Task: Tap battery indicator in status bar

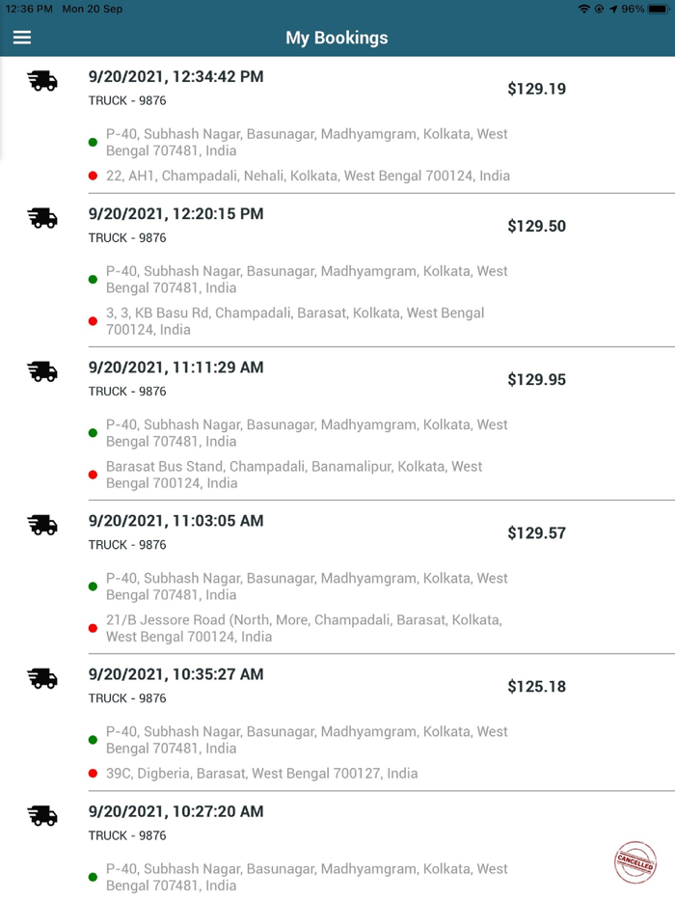Action: [x=658, y=9]
